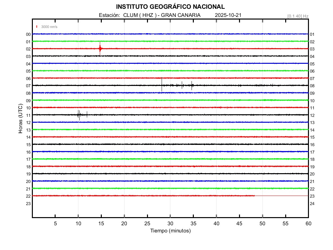Select hour label 23 on the left axis
The image size is (333, 250).
[x=28, y=203]
